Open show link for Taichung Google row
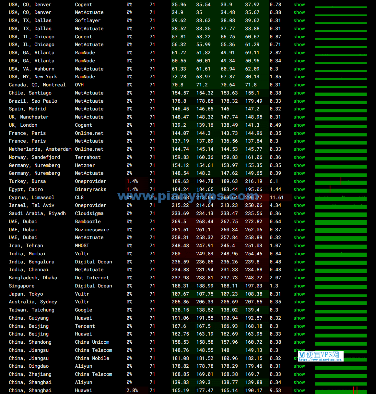Screen dimensions: 376x394 [299, 310]
